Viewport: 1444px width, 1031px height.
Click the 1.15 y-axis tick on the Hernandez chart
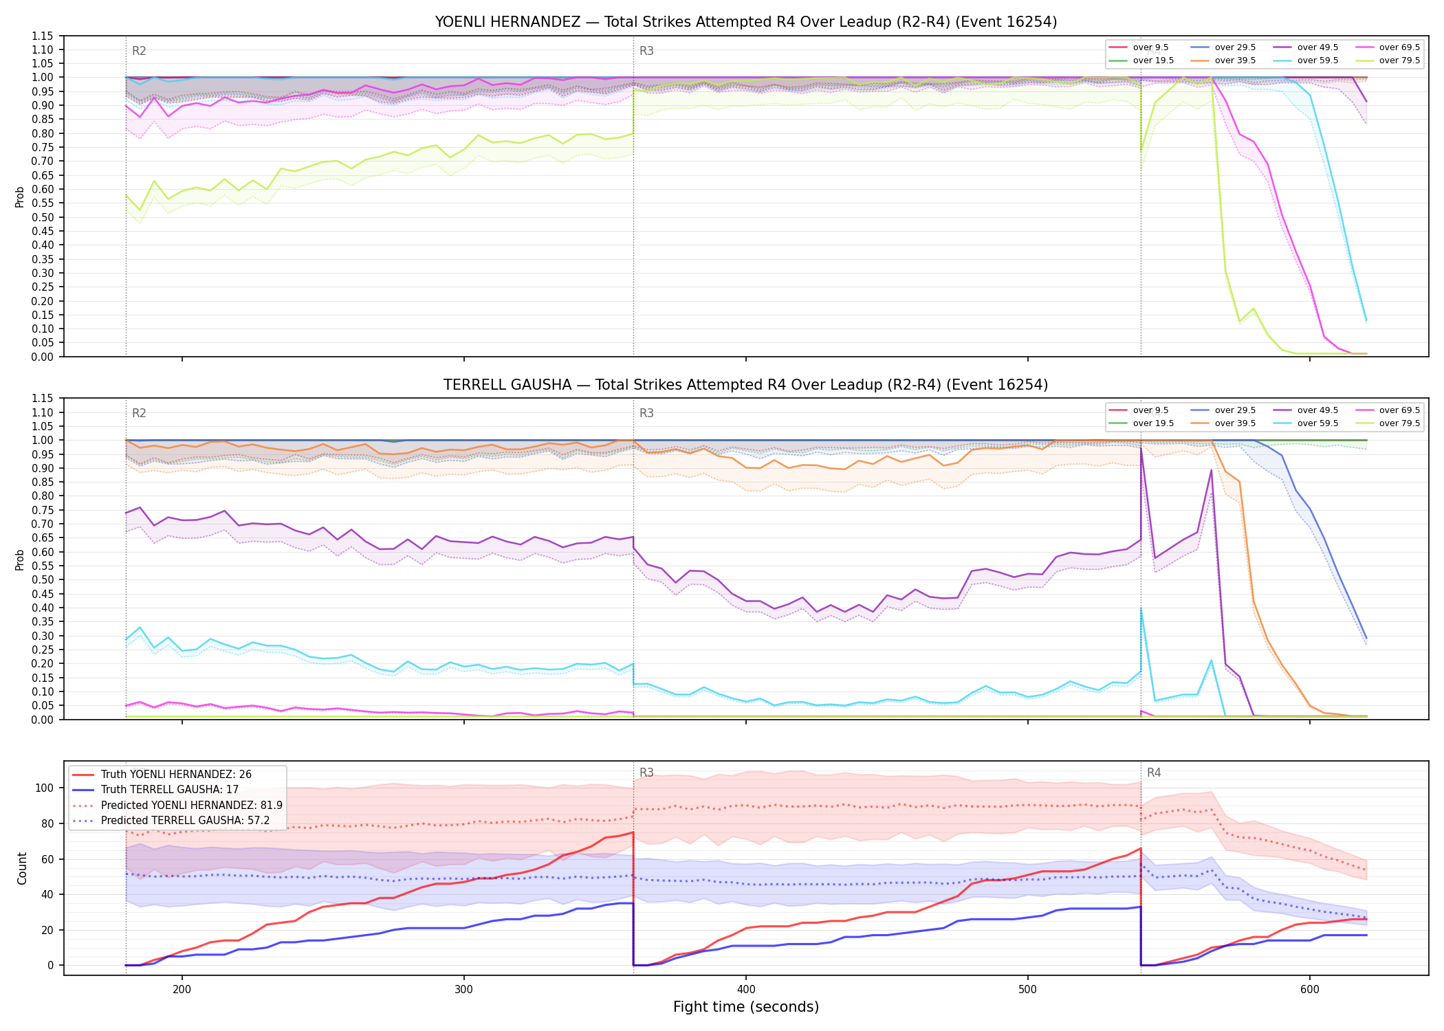point(43,36)
